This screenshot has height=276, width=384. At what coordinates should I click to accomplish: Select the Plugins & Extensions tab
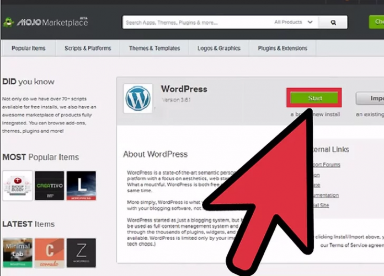282,48
